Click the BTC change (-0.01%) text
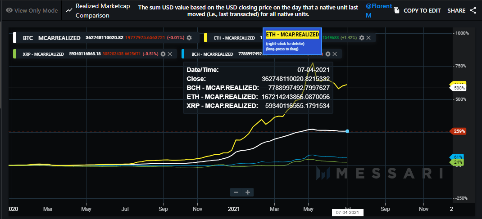The image size is (482, 219). pos(176,38)
